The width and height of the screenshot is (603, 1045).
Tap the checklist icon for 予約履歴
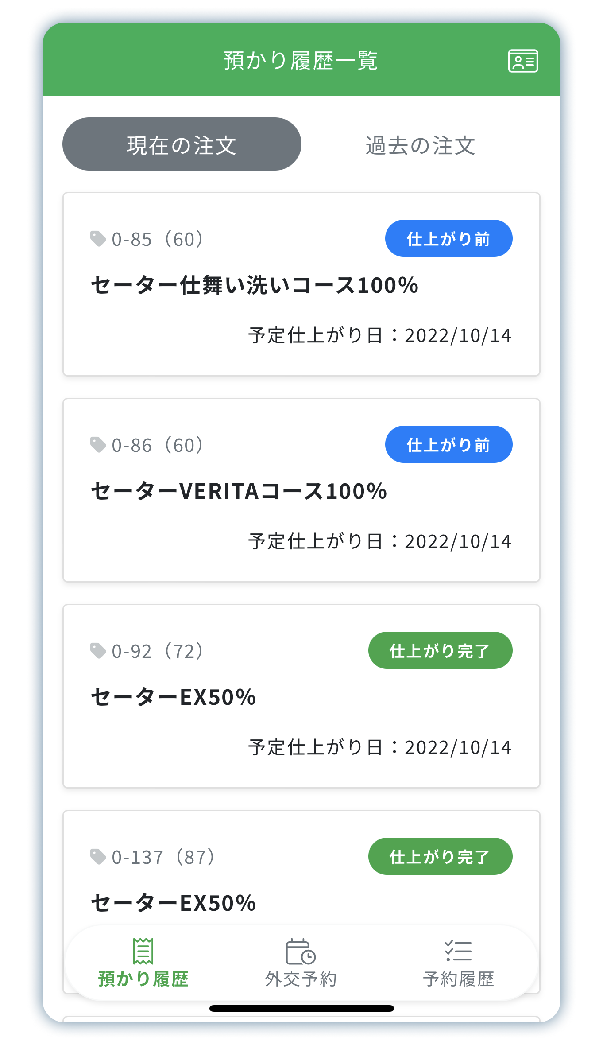(x=458, y=951)
